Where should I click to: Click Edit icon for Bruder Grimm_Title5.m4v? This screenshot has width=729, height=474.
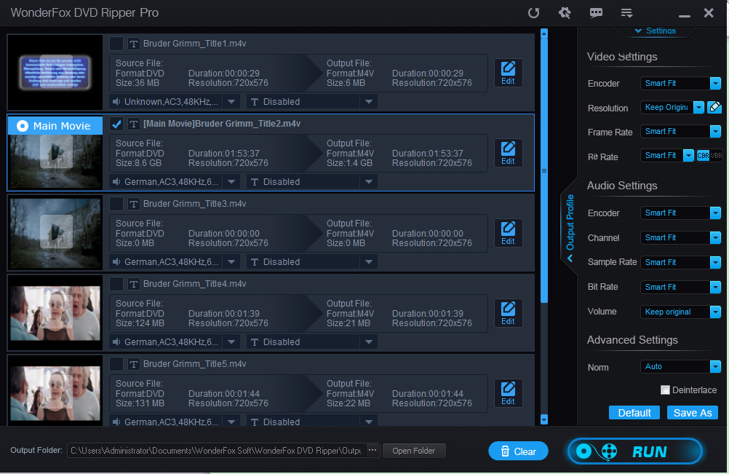pyautogui.click(x=508, y=393)
